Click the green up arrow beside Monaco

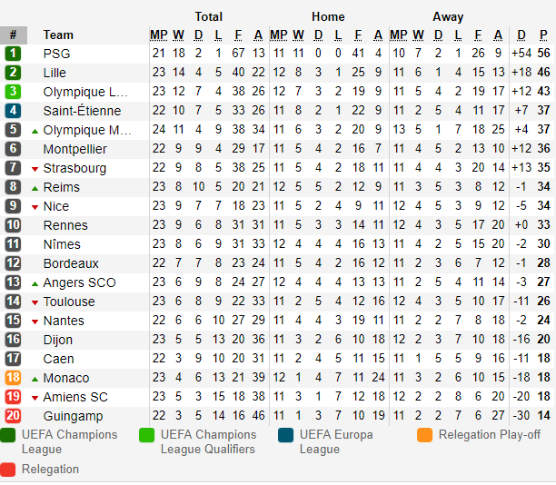[x=35, y=380]
